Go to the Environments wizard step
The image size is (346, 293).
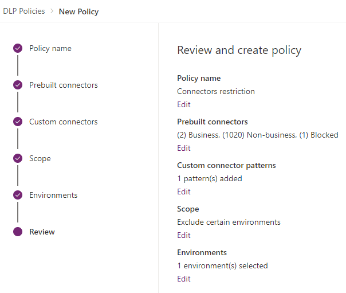(x=53, y=195)
